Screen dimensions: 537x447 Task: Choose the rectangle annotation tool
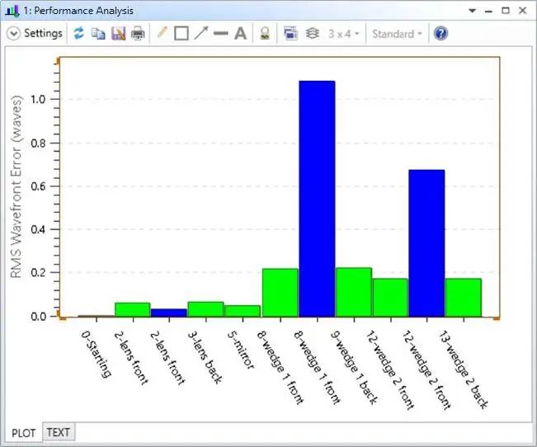(181, 34)
